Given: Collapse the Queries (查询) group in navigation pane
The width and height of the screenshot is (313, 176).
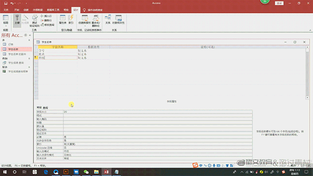Looking at the screenshot, I should click(29, 59).
